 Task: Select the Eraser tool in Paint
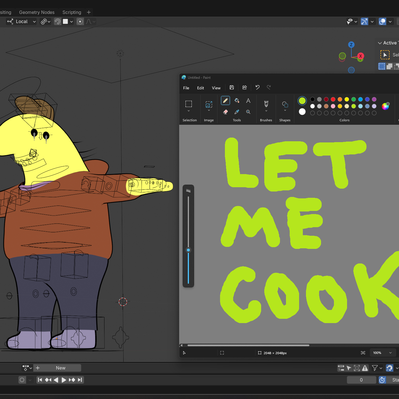click(225, 112)
